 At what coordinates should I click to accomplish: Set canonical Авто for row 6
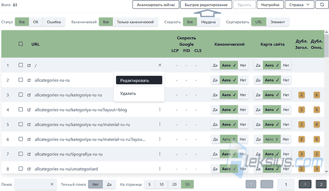(x=229, y=140)
